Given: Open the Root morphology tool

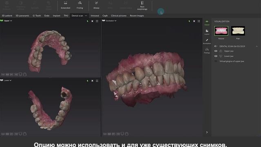Looking at the screenshot, I should click(x=142, y=5).
